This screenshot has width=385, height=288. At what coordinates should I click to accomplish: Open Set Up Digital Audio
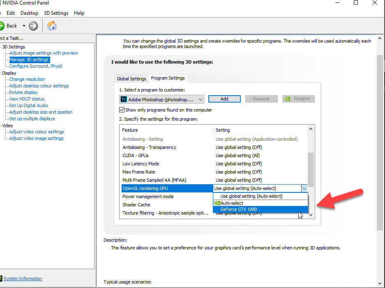tap(28, 105)
